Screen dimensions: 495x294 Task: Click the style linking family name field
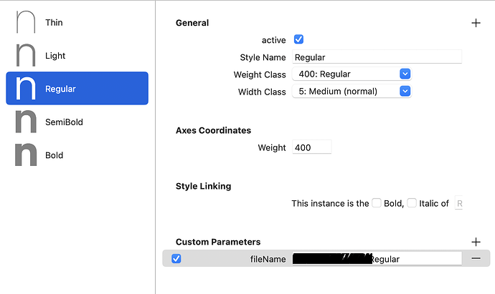(459, 204)
